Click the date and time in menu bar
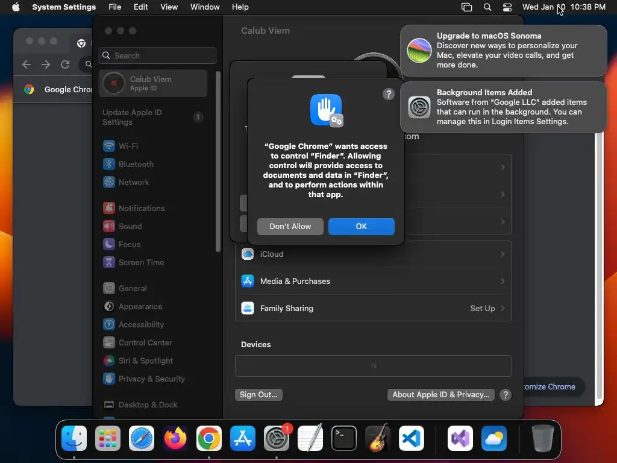This screenshot has width=617, height=463. pos(563,7)
